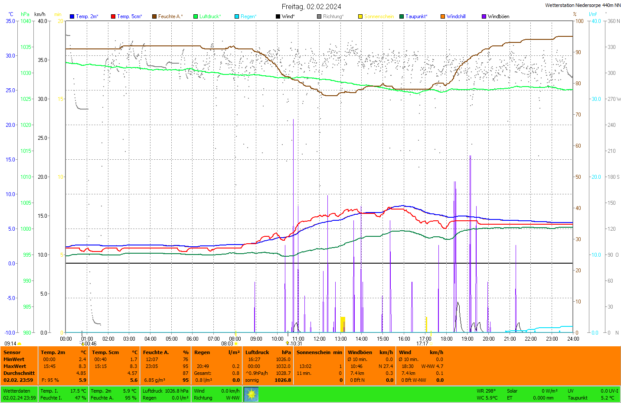Click the red Temp. 5cm legend square
This screenshot has height=403, width=621.
113,16
